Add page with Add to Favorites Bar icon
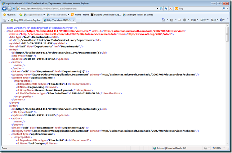Image resolution: width=232 pixels, height=153 pixels. (21, 15)
